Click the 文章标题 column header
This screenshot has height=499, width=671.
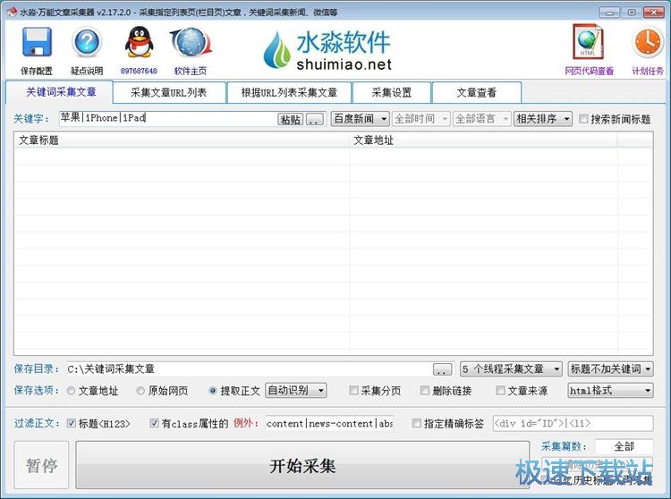click(x=182, y=140)
